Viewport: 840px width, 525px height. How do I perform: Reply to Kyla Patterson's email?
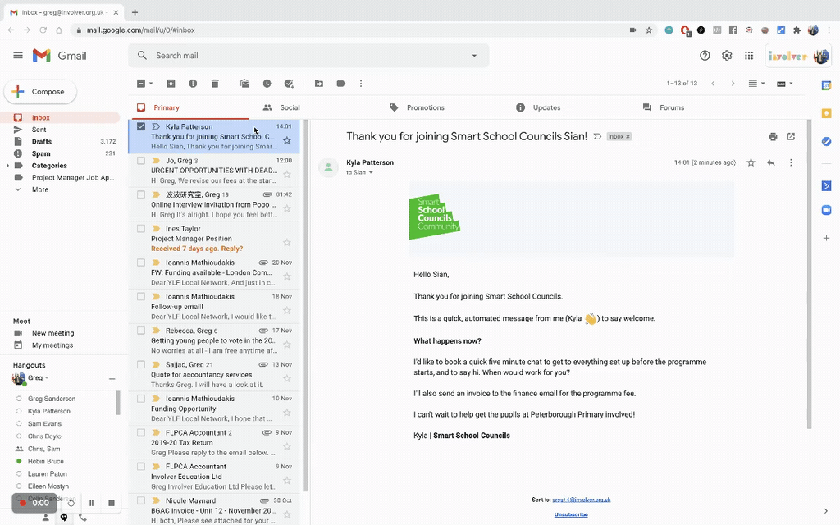[771, 162]
